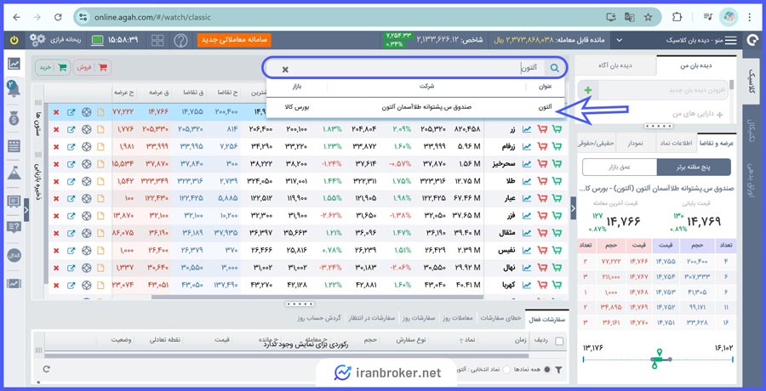This screenshot has width=766, height=391.
Task: Select the نماد انتخابی radio button
Action: [506, 370]
